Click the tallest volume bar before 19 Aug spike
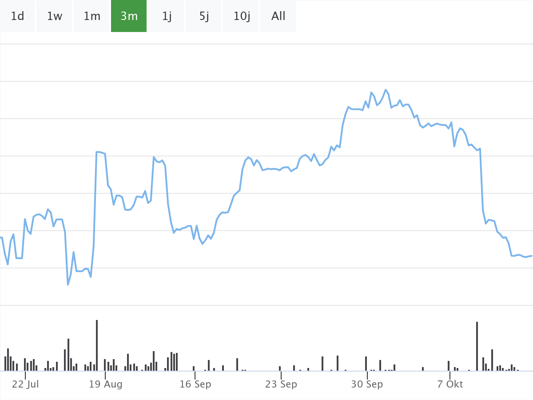This screenshot has width=533, height=400. coord(68,355)
